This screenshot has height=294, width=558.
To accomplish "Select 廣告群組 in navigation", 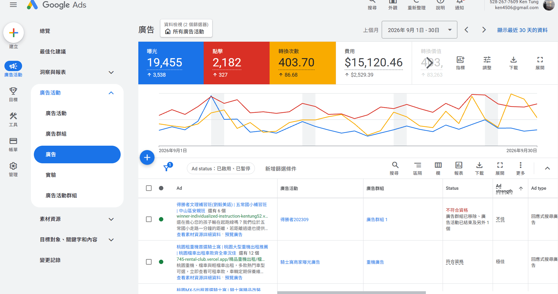I will click(x=56, y=134).
